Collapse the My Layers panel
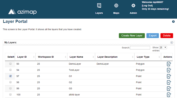The image size is (177, 98). (x=172, y=43)
